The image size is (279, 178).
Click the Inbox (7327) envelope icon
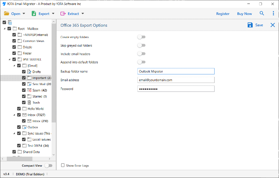pyautogui.click(x=24, y=115)
